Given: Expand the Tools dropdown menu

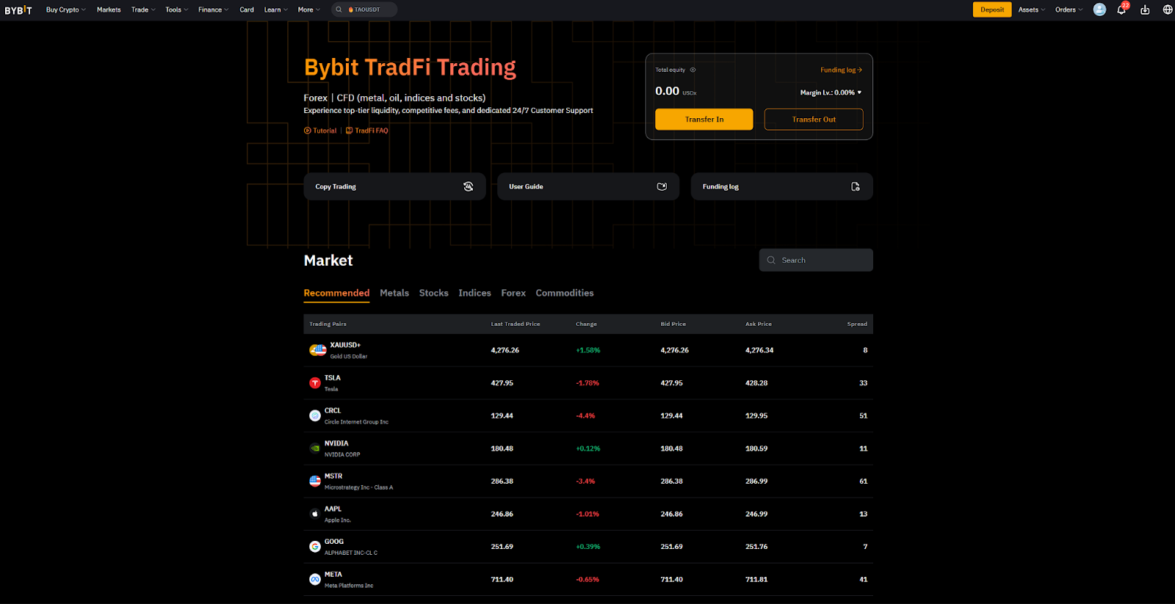Looking at the screenshot, I should (x=176, y=10).
